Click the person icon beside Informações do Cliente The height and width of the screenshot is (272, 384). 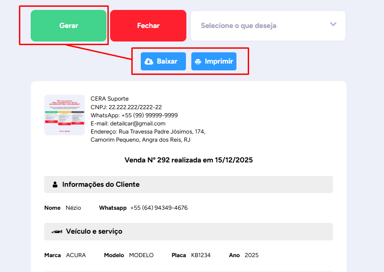coord(55,184)
